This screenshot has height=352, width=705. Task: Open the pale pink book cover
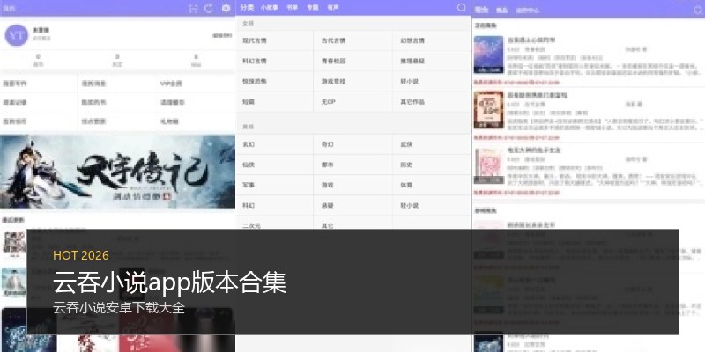488,165
